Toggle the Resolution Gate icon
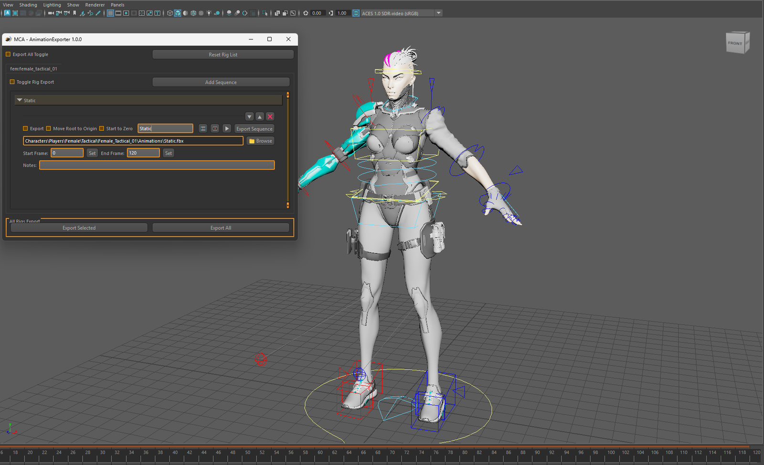 coord(126,13)
